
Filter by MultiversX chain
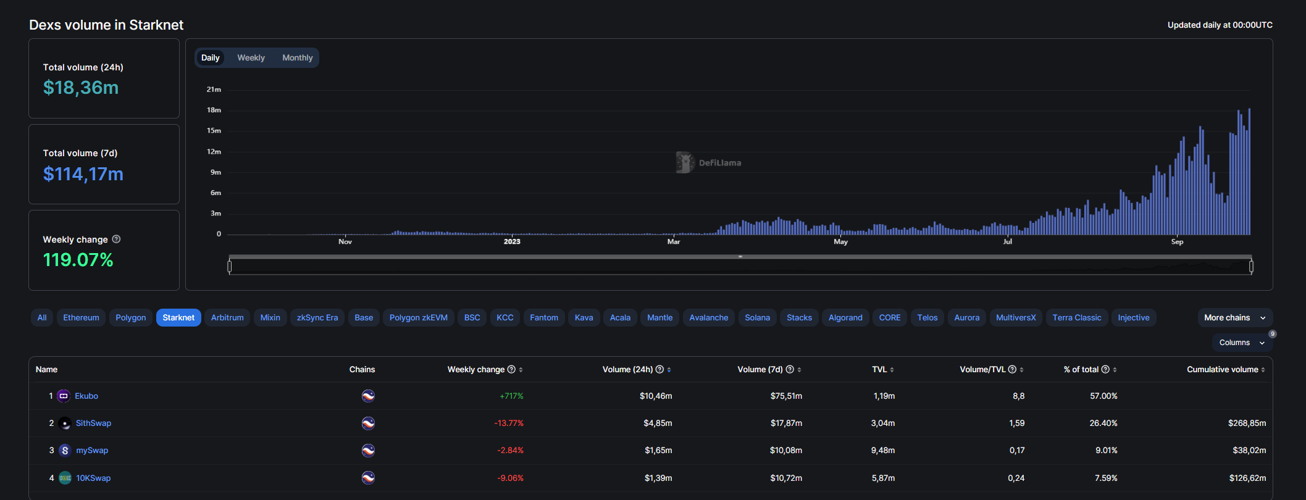(x=1016, y=317)
